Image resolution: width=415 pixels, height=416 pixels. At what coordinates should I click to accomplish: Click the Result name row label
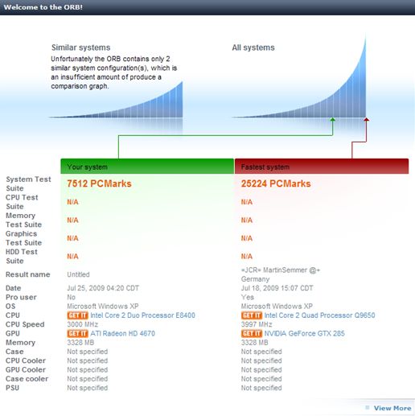tap(28, 274)
